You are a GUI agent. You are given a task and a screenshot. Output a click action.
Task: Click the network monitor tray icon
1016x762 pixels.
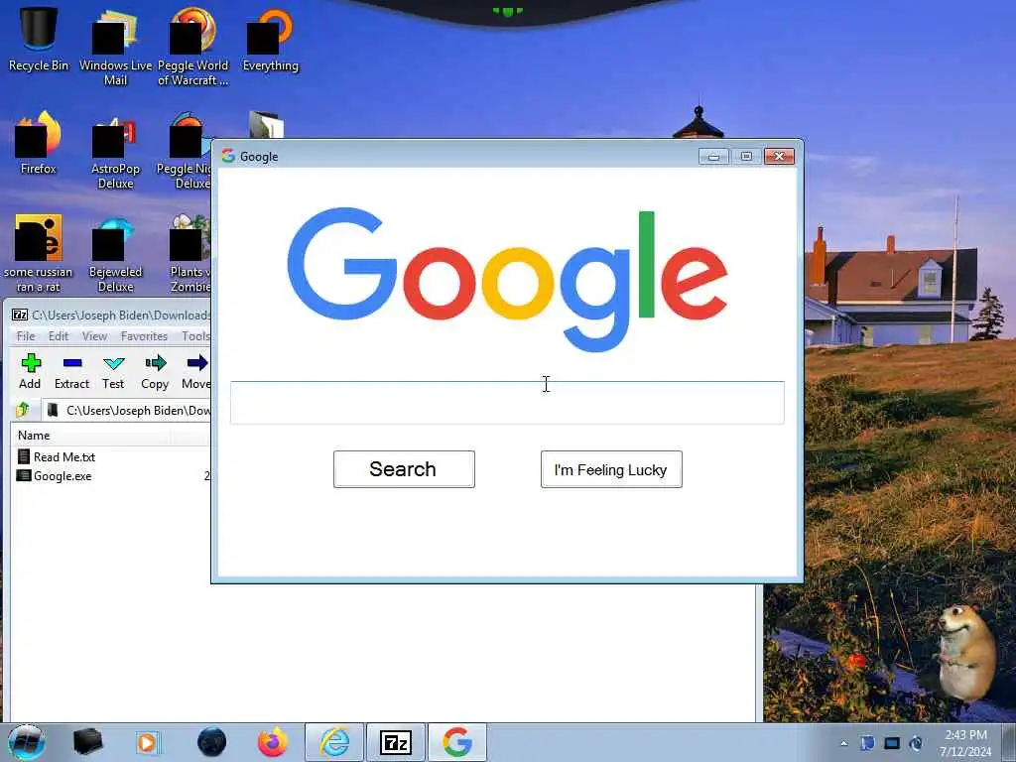tap(892, 743)
